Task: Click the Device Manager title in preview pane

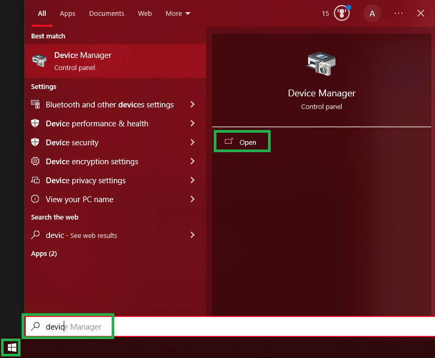Action: tap(322, 93)
